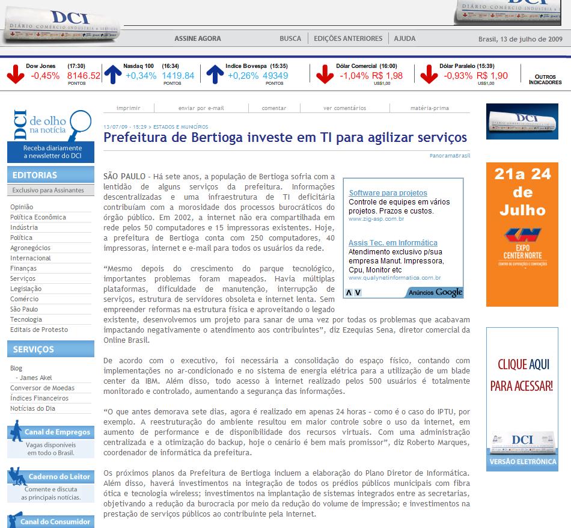Image resolution: width=571 pixels, height=528 pixels.
Task: Open the Canal de Empregos icon
Action: 15,432
